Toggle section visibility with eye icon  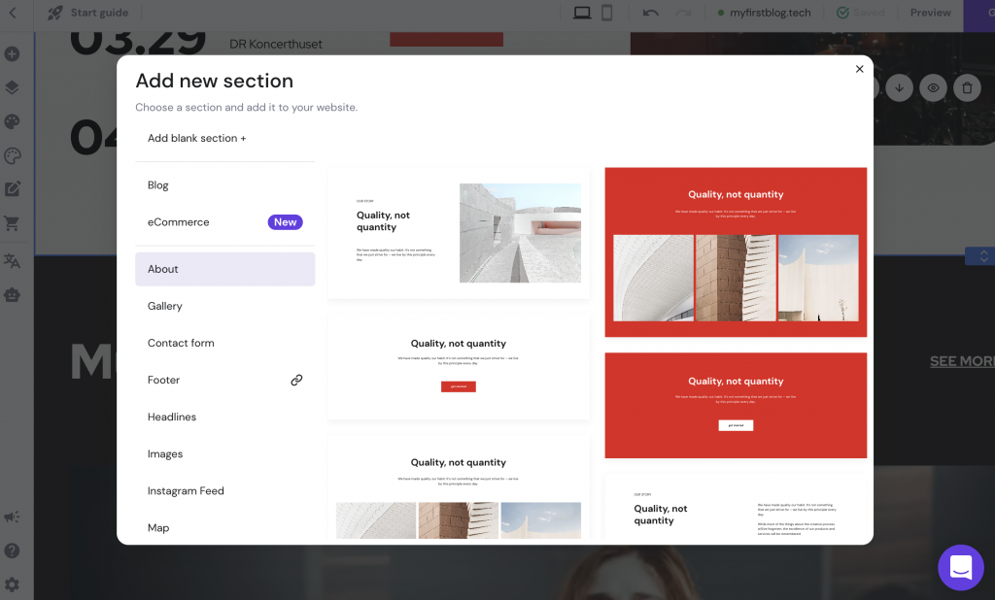933,88
